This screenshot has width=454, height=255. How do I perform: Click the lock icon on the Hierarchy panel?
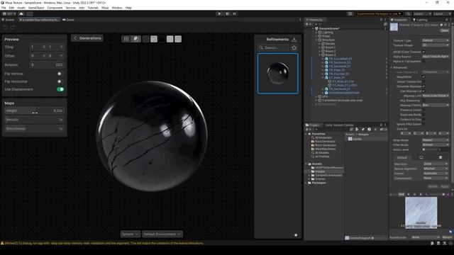click(x=381, y=20)
